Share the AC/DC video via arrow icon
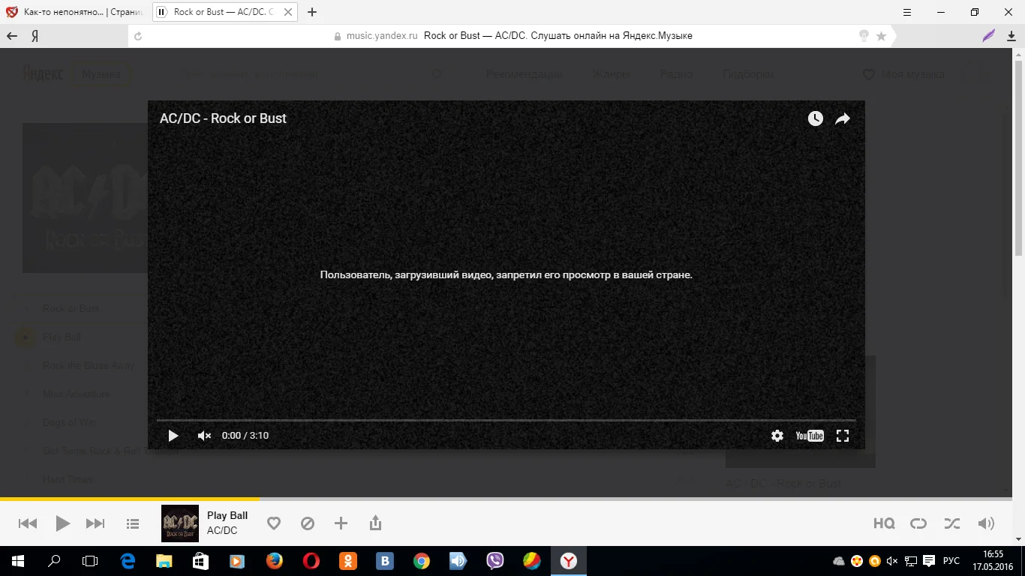The image size is (1025, 576). coord(843,118)
